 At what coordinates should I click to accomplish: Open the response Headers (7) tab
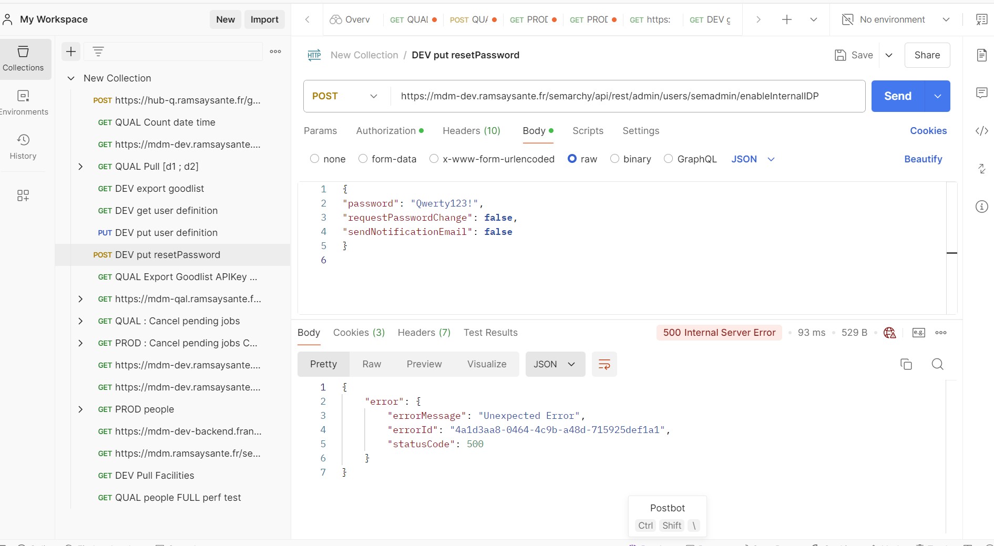coord(424,333)
